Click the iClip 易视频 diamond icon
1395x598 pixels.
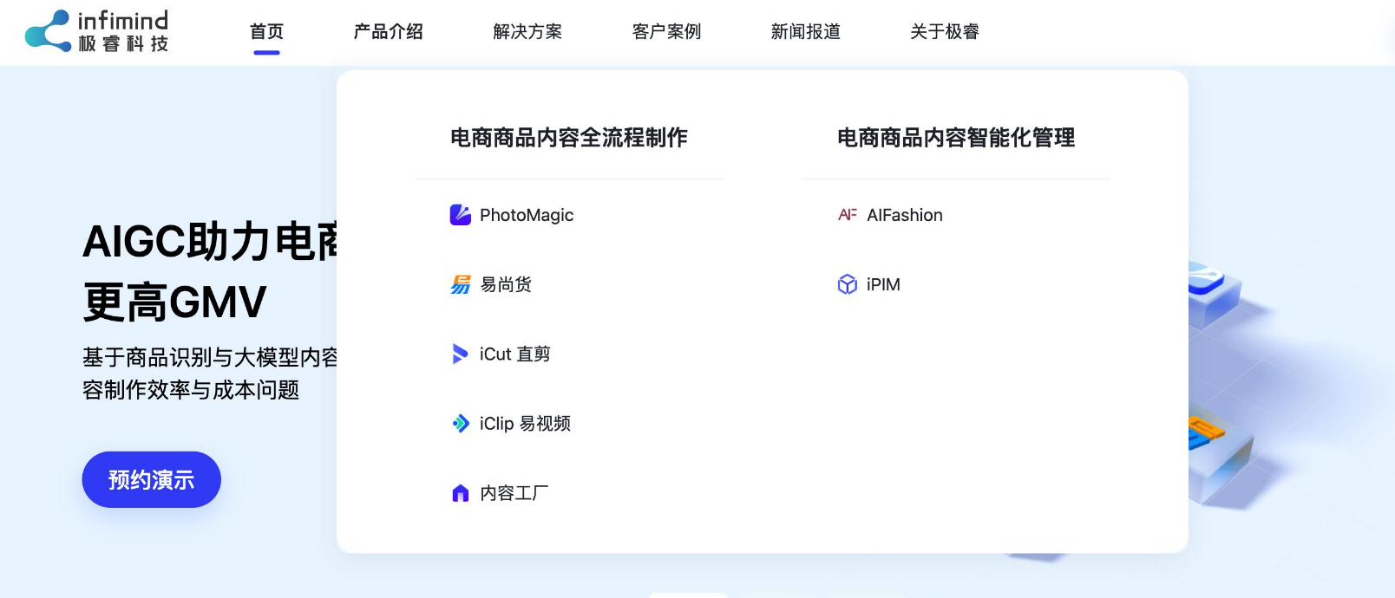pos(461,423)
